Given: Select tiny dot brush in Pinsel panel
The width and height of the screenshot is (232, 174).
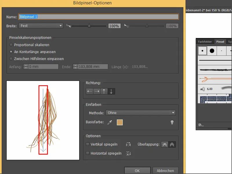Looking at the screenshot, I should pyautogui.click(x=222, y=50).
